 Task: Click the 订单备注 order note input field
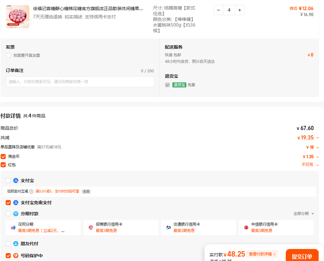80,81
